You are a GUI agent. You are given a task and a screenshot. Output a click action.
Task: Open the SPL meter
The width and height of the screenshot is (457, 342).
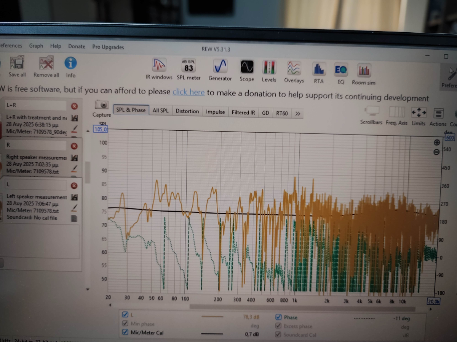click(189, 67)
